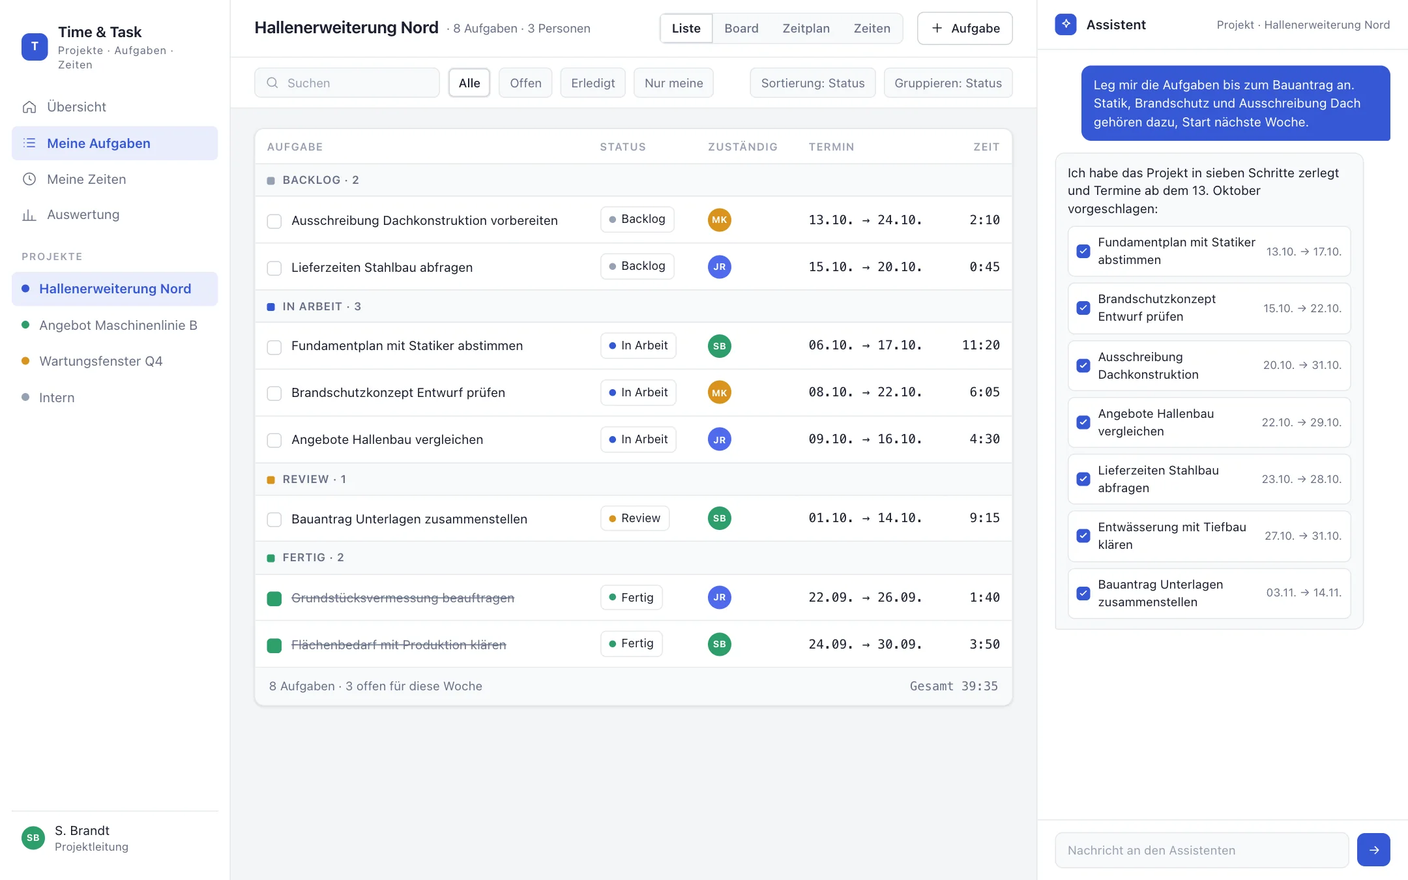Uncheck Grundstücksvermessung beauftragen completed task
Image resolution: width=1408 pixels, height=880 pixels.
pos(274,598)
